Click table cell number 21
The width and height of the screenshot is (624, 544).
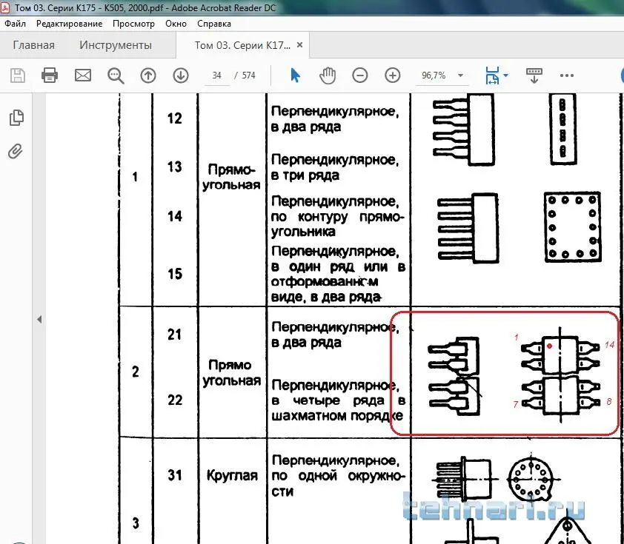174,335
